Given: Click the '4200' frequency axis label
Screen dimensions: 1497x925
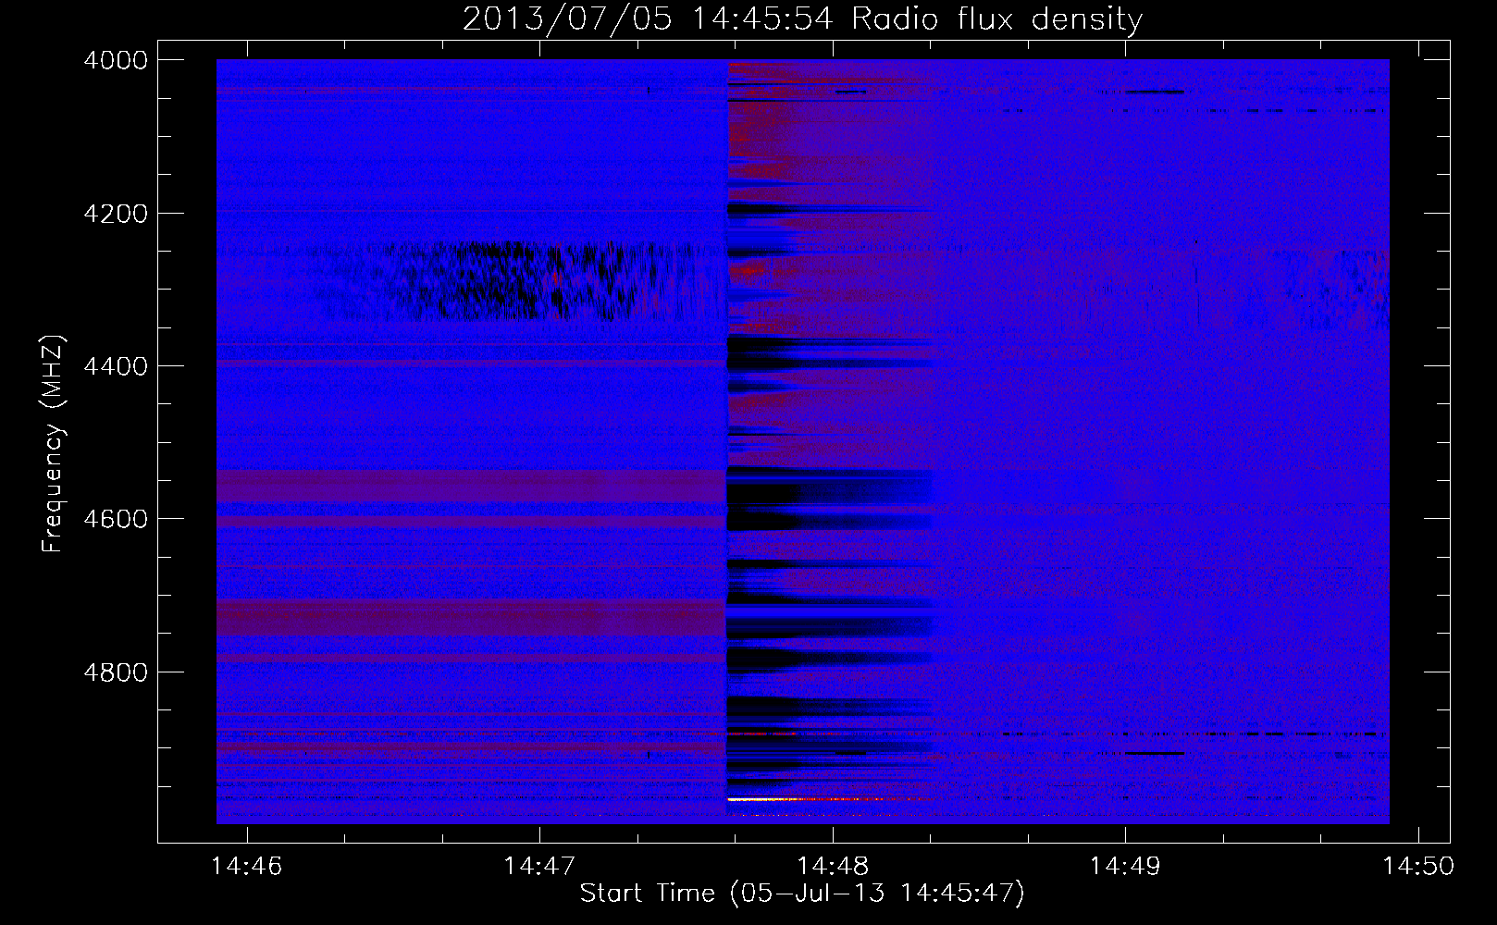Looking at the screenshot, I should pos(116,214).
